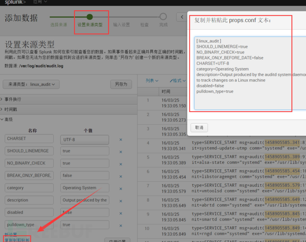Click event row 4 timestamp 19:33:05.341
The width and height of the screenshot is (306, 242).
pos(174,148)
